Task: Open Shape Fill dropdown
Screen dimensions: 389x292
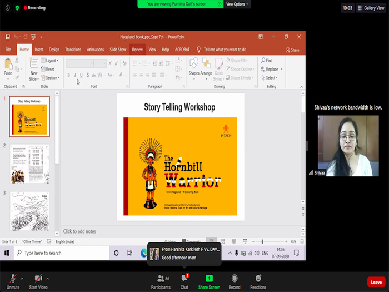Action: 237,60
